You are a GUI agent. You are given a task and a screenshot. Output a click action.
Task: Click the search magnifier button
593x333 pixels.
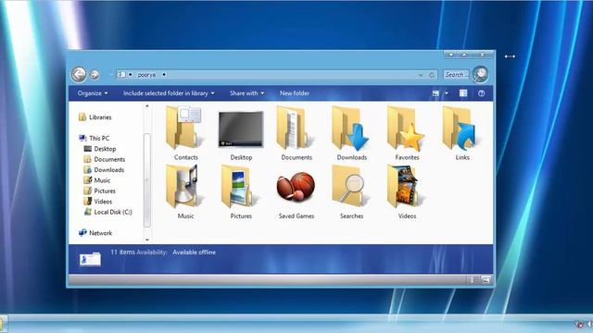click(480, 74)
